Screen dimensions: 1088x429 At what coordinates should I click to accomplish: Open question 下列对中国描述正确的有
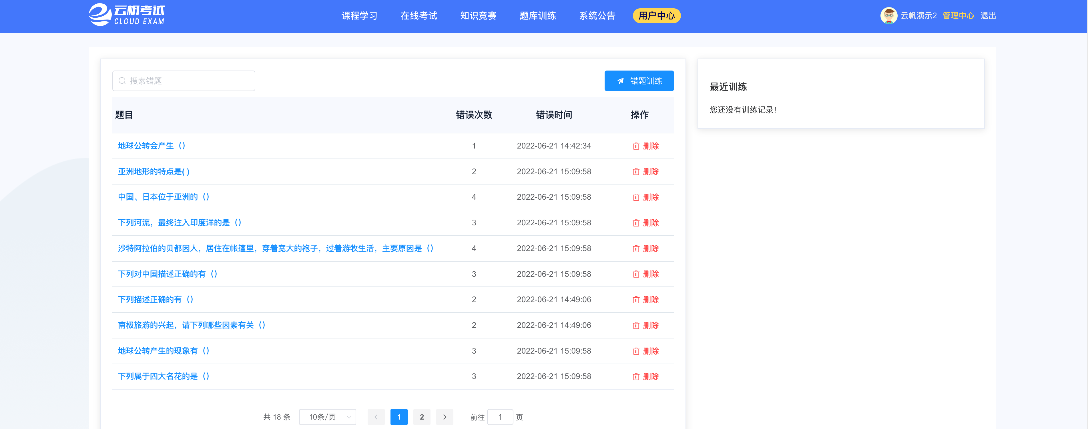(168, 274)
